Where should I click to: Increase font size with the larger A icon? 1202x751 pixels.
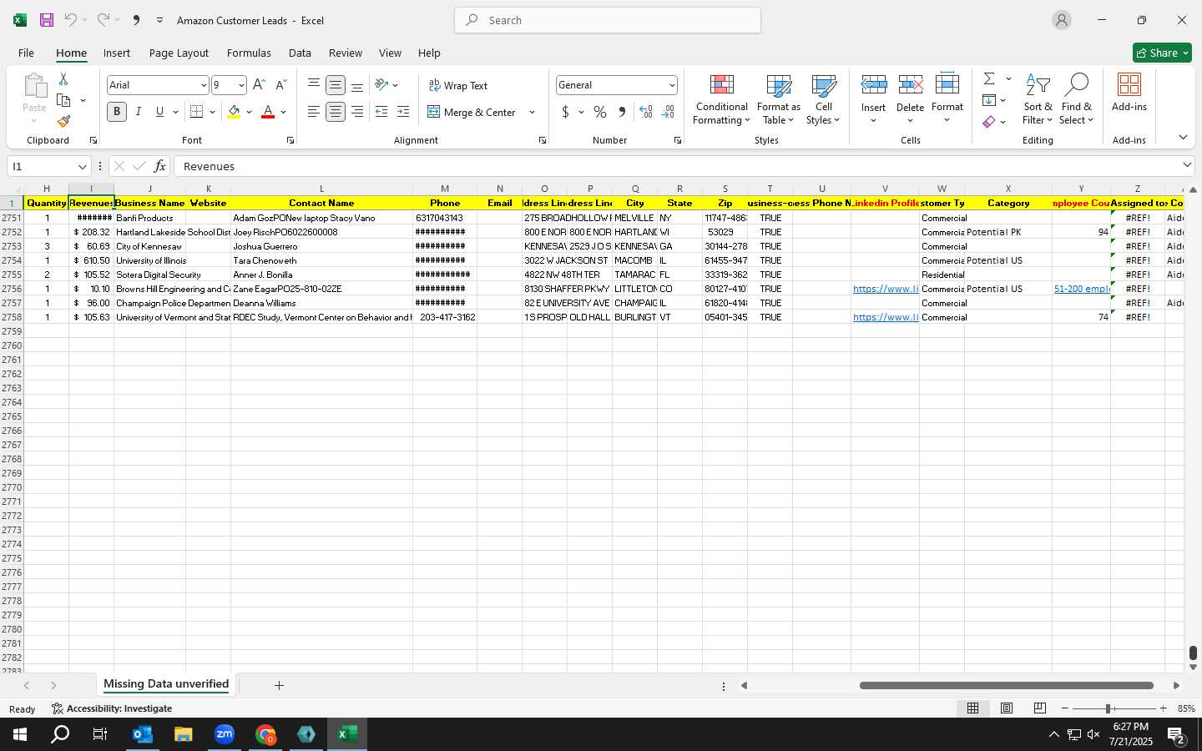(x=259, y=85)
